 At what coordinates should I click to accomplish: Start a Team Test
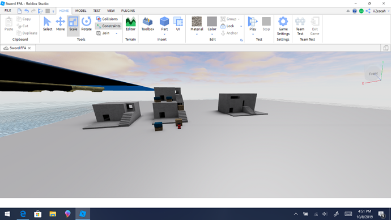(300, 26)
